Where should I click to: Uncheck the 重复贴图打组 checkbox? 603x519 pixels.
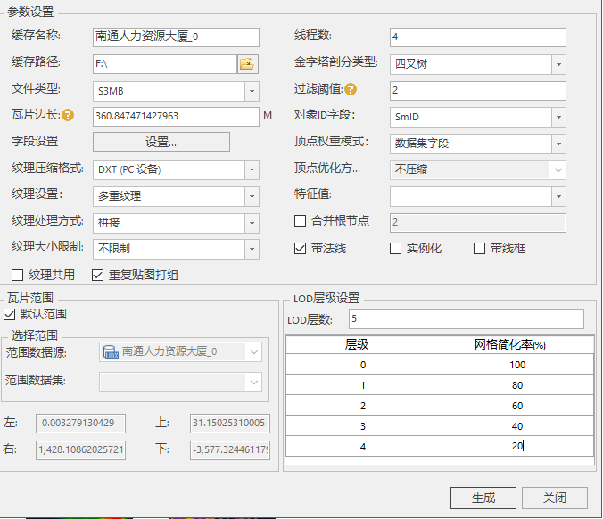tap(98, 276)
